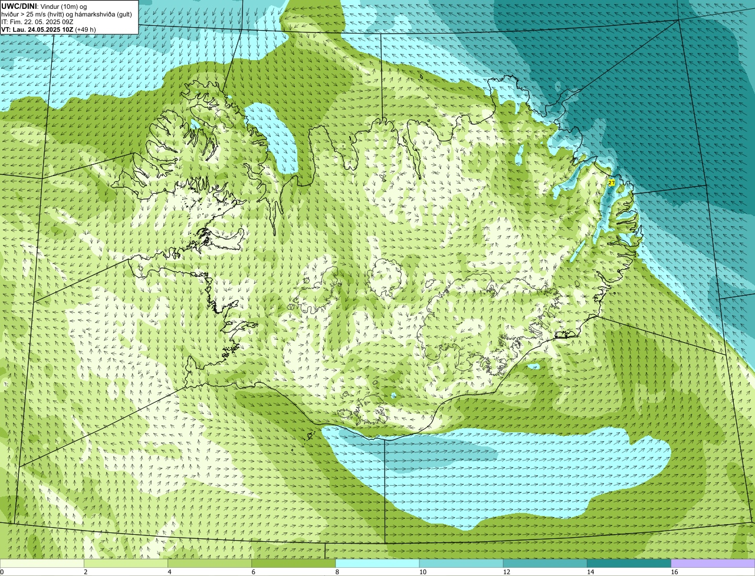Click the scale label '8'
Viewport: 755px width, 576px height.
point(337,572)
